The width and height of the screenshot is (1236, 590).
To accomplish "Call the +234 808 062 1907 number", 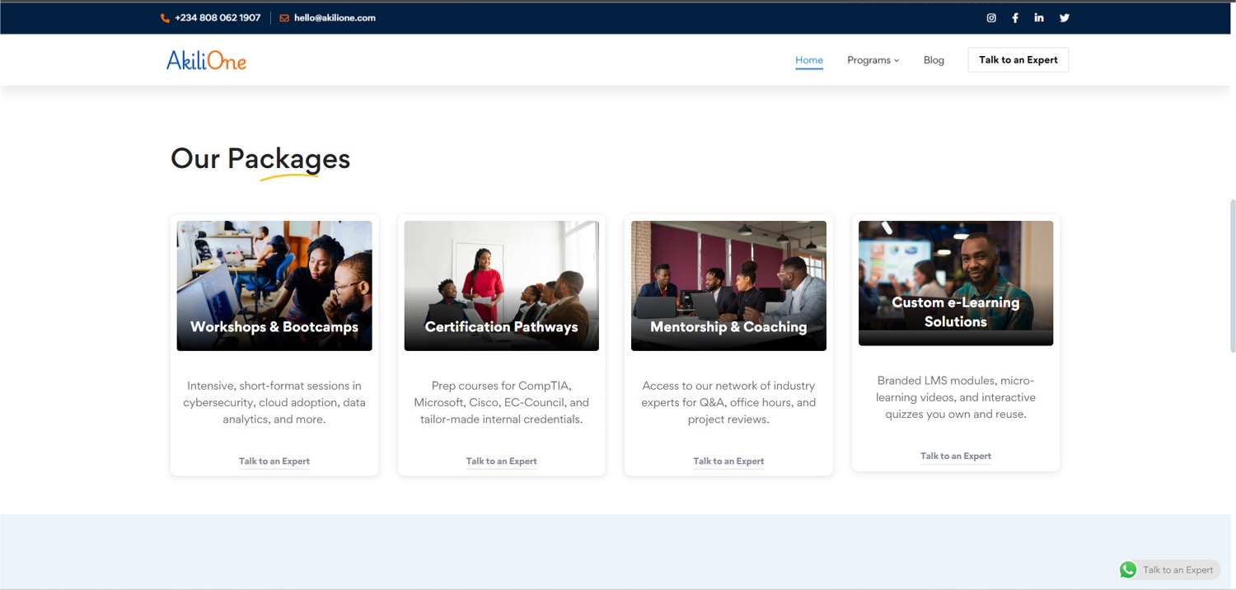I will point(218,18).
